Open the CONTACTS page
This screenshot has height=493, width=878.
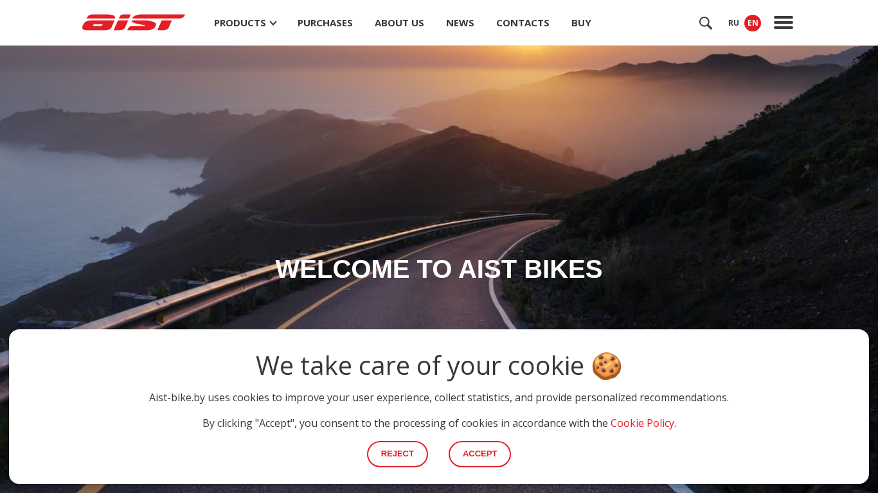coord(523,23)
